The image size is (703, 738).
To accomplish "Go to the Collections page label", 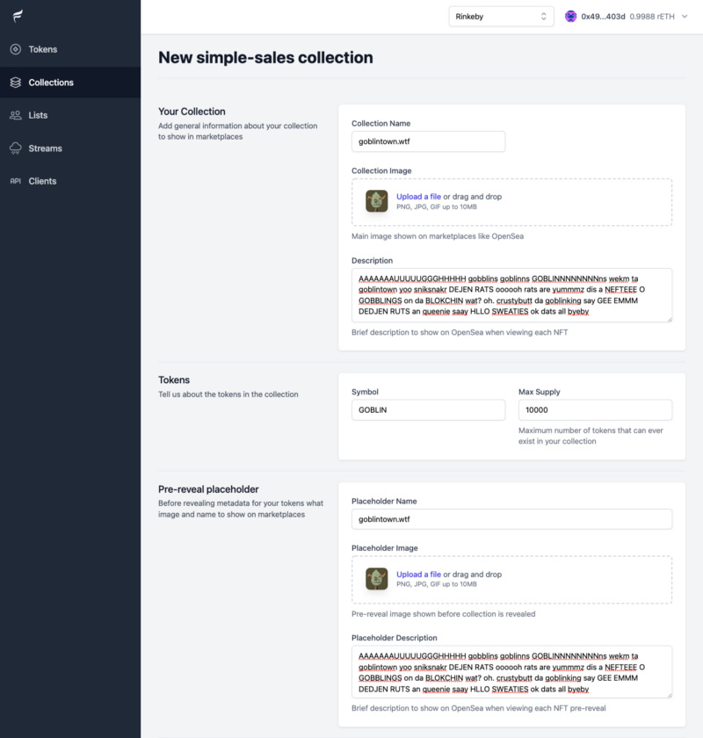I will (x=51, y=83).
